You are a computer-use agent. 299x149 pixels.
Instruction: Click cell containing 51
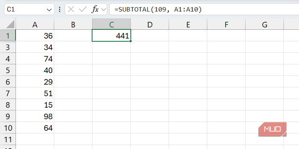click(35, 93)
